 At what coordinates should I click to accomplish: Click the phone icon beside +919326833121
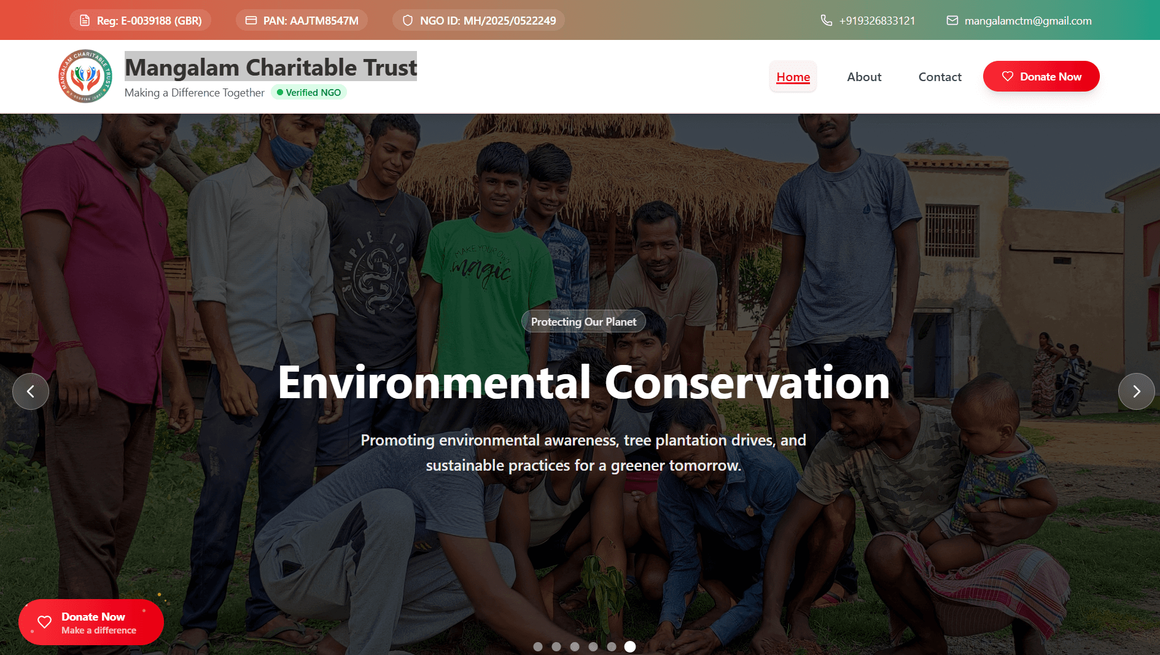click(827, 20)
